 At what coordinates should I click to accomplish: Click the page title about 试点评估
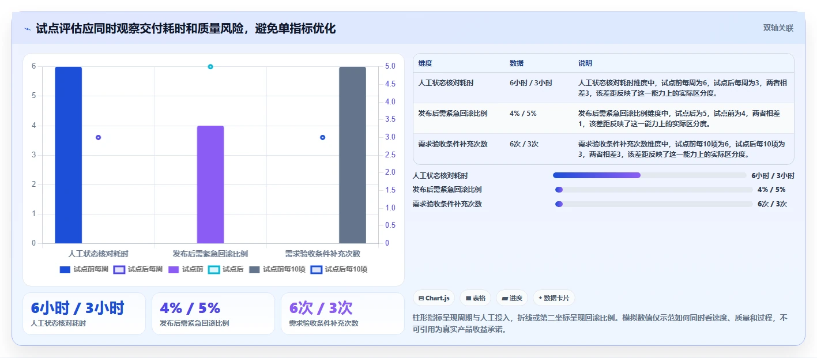(186, 28)
